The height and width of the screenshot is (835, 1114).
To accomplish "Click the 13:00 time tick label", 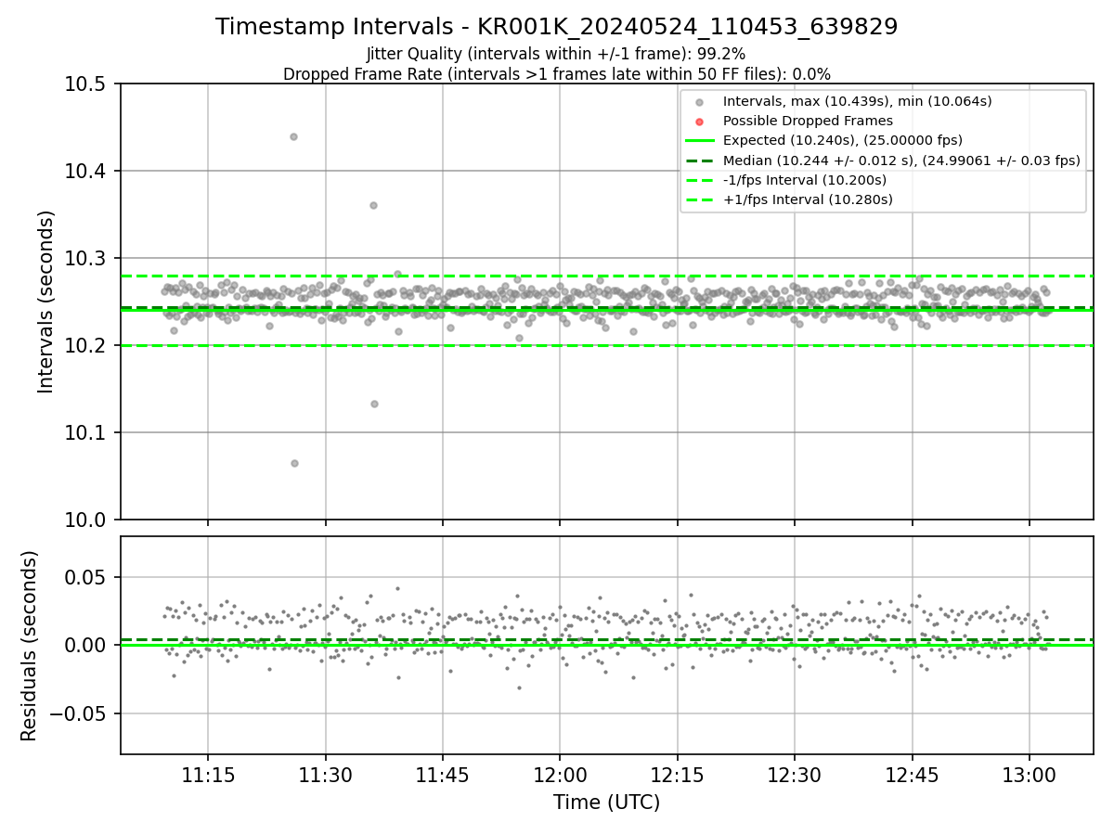I will coord(1030,775).
